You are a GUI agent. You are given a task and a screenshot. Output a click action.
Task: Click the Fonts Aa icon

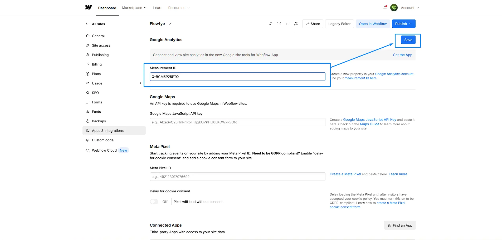click(88, 112)
